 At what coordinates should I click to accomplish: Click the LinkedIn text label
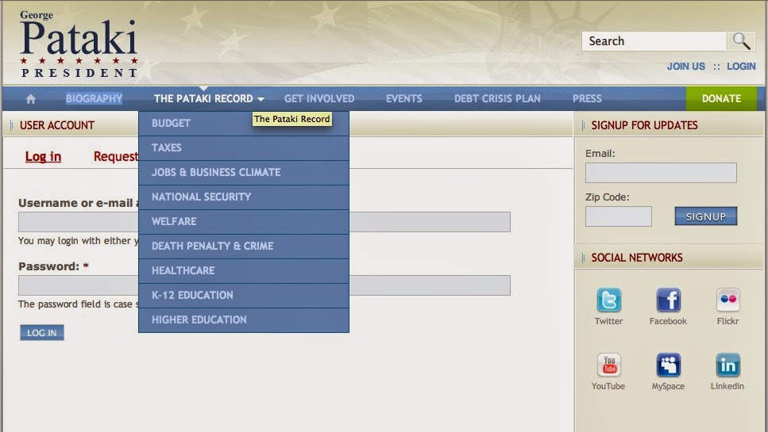(x=727, y=386)
